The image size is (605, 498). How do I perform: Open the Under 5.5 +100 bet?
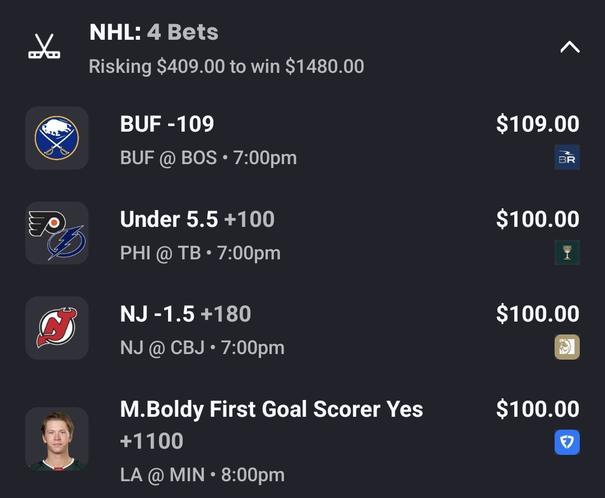click(197, 219)
